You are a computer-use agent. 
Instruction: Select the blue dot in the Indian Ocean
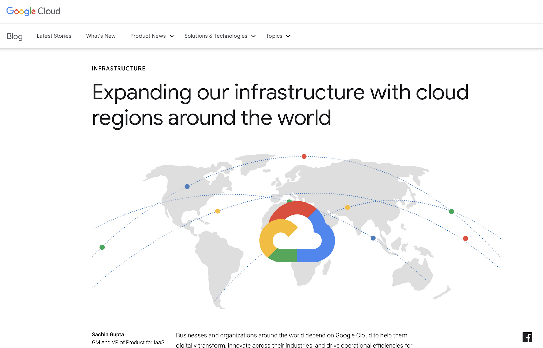click(373, 238)
